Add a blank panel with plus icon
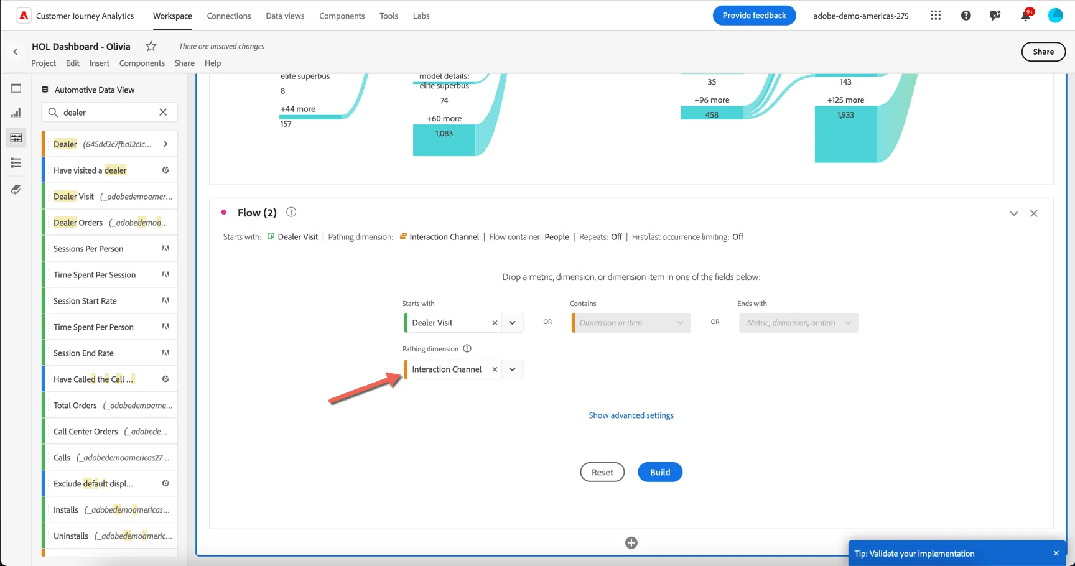The width and height of the screenshot is (1075, 566). point(631,543)
